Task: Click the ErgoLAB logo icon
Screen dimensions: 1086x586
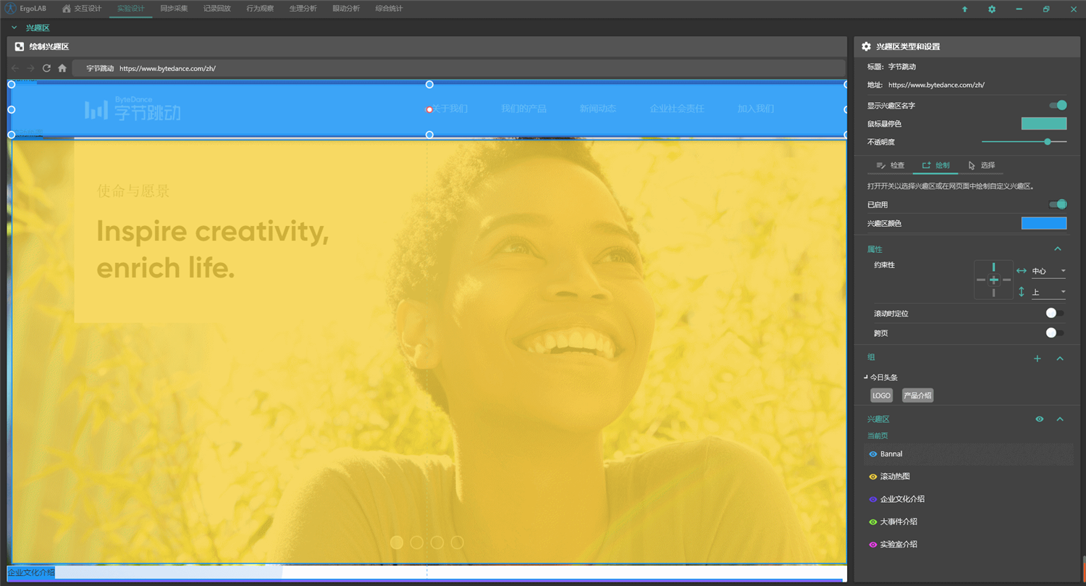Action: pyautogui.click(x=11, y=9)
